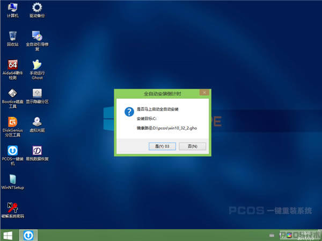
Task: Launch WinNTSetup desktop icon
Action: 12,182
